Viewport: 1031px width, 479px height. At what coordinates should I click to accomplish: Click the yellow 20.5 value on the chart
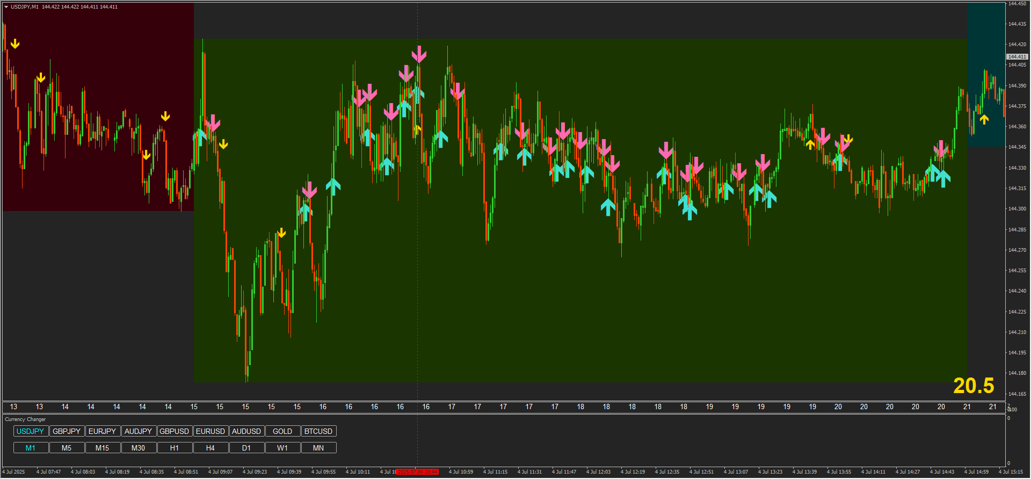click(974, 386)
